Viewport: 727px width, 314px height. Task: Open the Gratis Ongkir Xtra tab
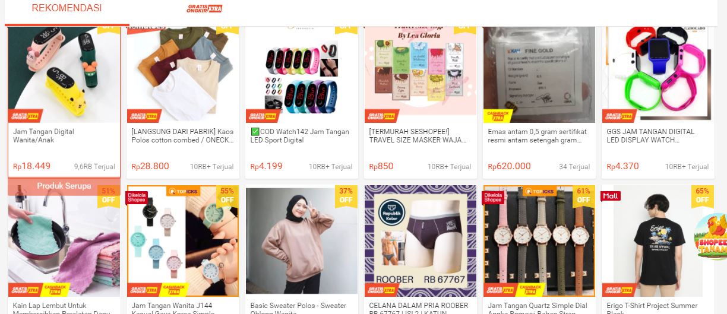point(204,9)
